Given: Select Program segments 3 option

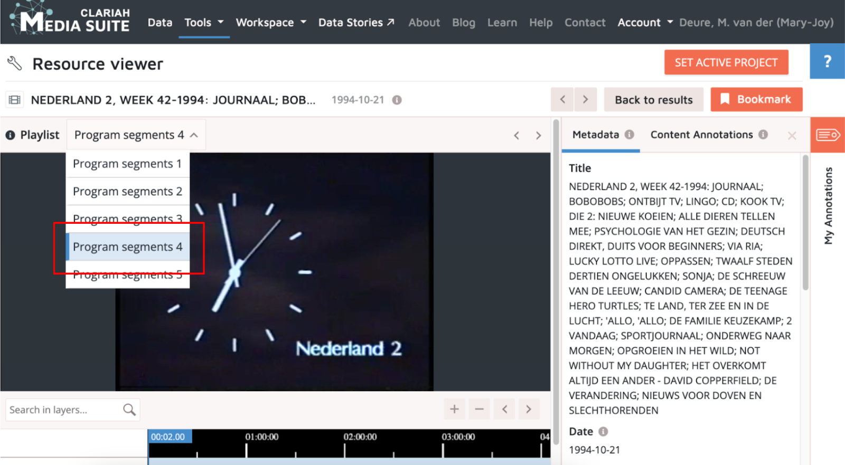Looking at the screenshot, I should [127, 219].
